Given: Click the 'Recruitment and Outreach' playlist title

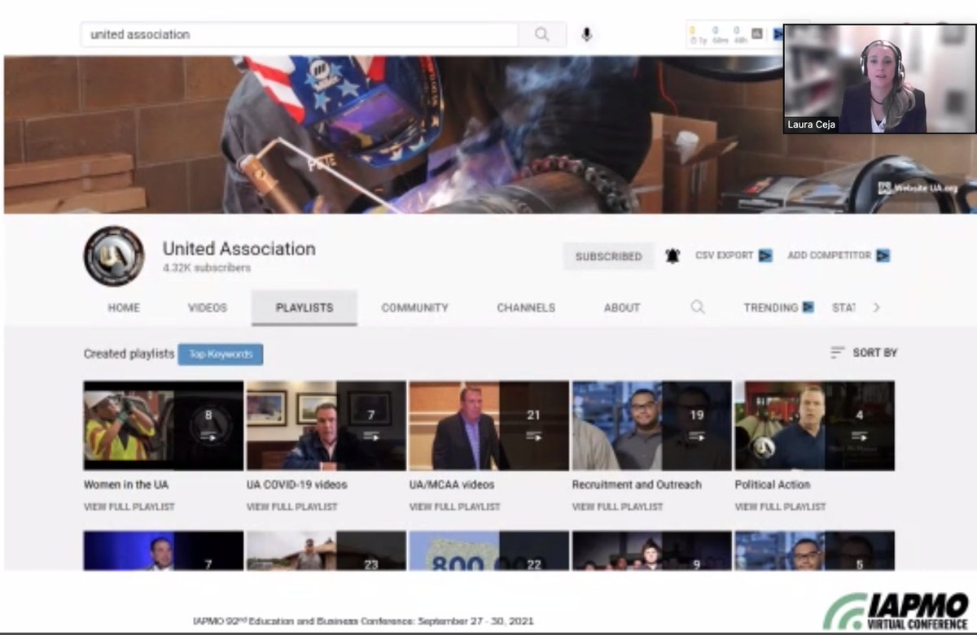Looking at the screenshot, I should tap(637, 485).
